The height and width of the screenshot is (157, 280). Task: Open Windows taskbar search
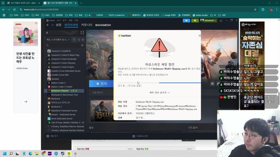pyautogui.click(x=11, y=153)
